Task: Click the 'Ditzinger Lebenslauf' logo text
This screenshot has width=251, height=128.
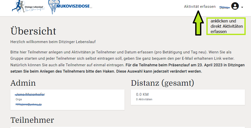Action: tap(34, 6)
